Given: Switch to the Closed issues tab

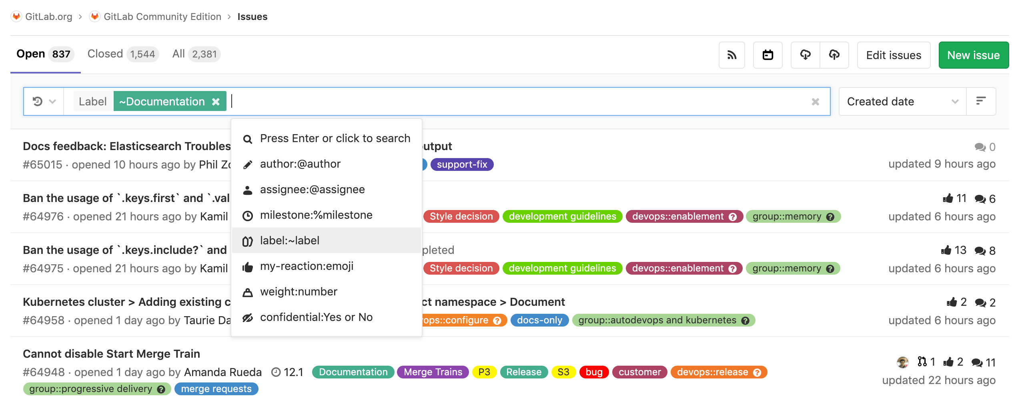Looking at the screenshot, I should click(122, 54).
